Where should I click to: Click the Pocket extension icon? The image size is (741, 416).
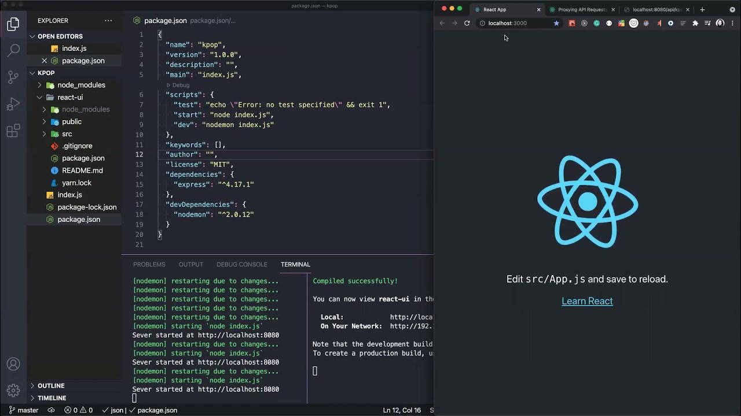tap(634, 23)
